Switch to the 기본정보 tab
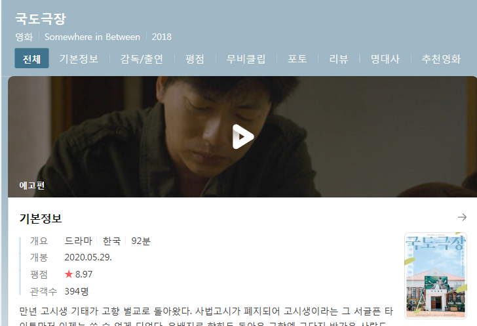 79,58
